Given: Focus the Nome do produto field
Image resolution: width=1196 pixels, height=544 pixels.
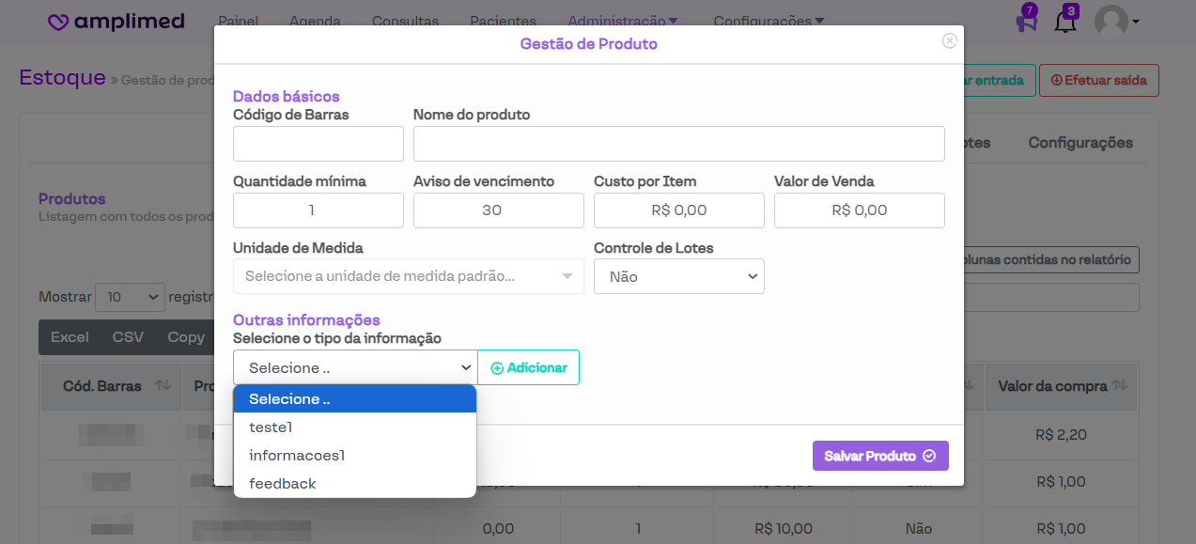Looking at the screenshot, I should click(678, 144).
